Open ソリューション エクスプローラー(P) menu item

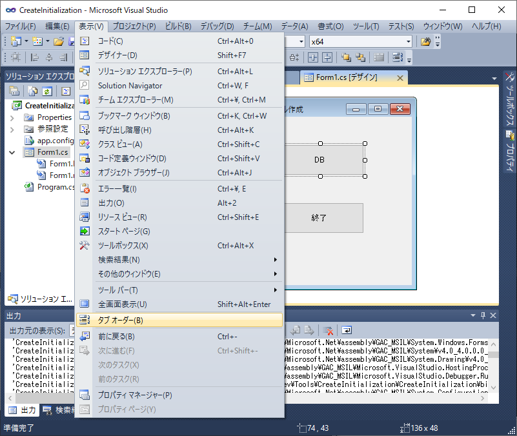point(179,72)
